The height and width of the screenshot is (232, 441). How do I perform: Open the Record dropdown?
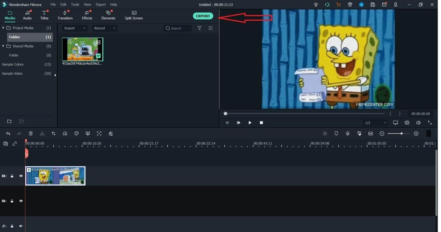pyautogui.click(x=105, y=28)
